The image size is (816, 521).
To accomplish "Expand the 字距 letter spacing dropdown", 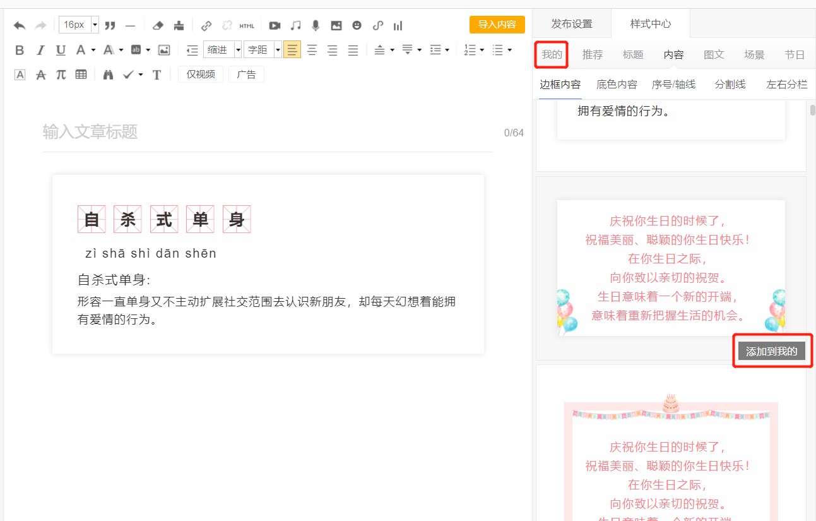I will click(x=278, y=50).
